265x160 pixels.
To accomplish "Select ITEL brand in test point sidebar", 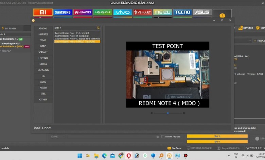I will (x=43, y=94).
